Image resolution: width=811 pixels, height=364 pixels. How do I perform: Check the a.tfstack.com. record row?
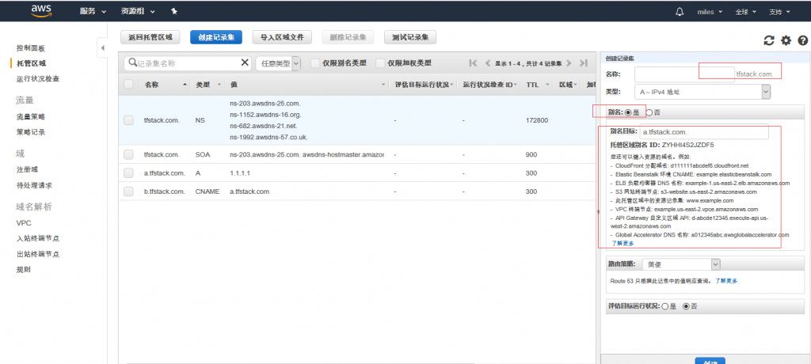[129, 173]
